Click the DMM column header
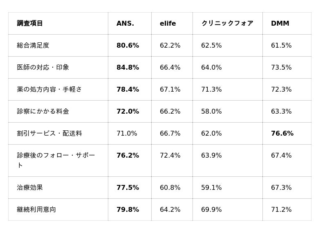This screenshot has height=233, width=327. point(280,23)
